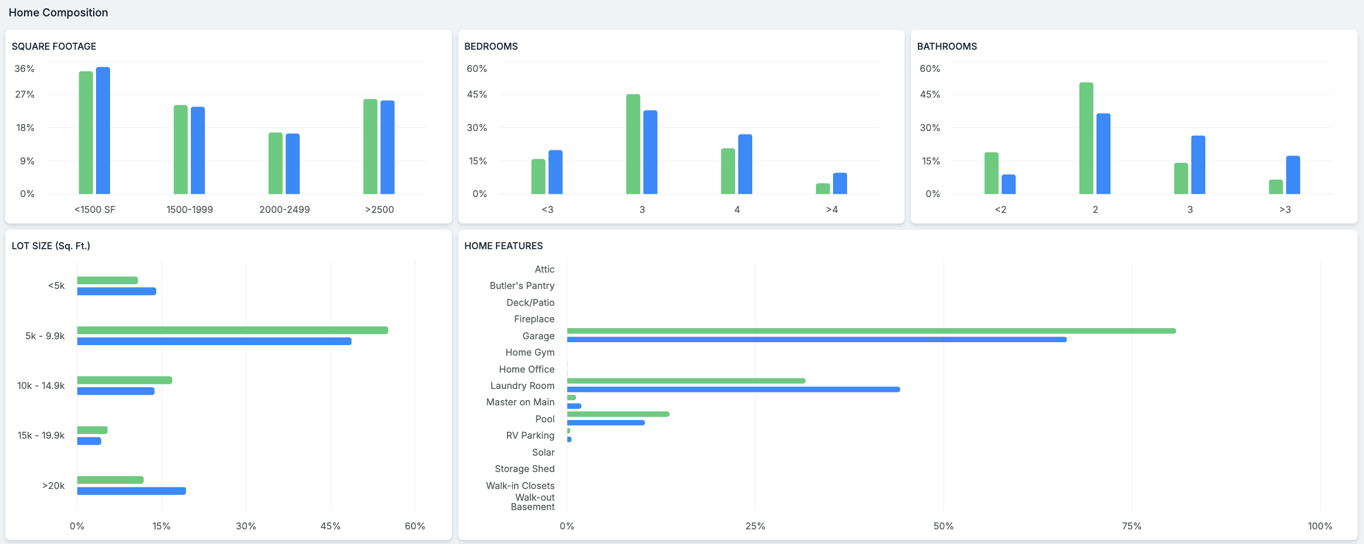Click the green bar for <1500 SF
Screen dimensions: 1364x544
[x=86, y=133]
